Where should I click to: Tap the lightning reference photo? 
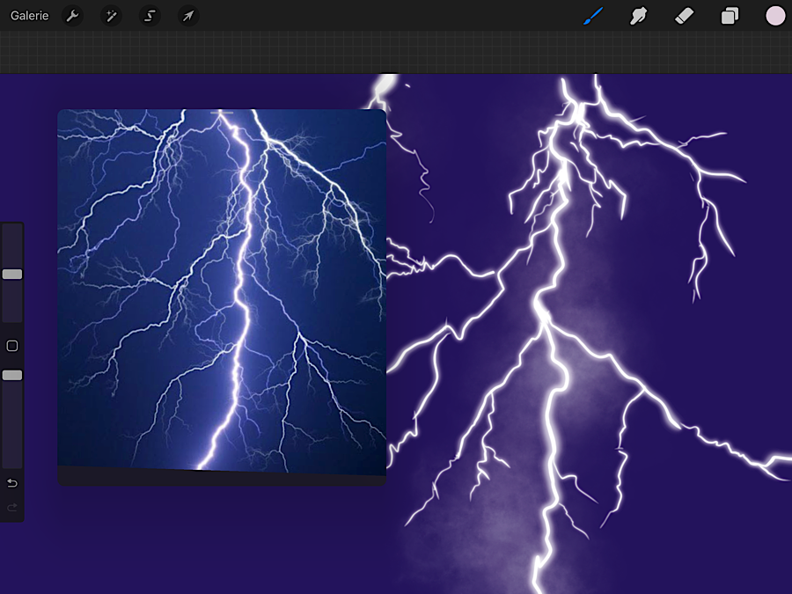point(222,290)
